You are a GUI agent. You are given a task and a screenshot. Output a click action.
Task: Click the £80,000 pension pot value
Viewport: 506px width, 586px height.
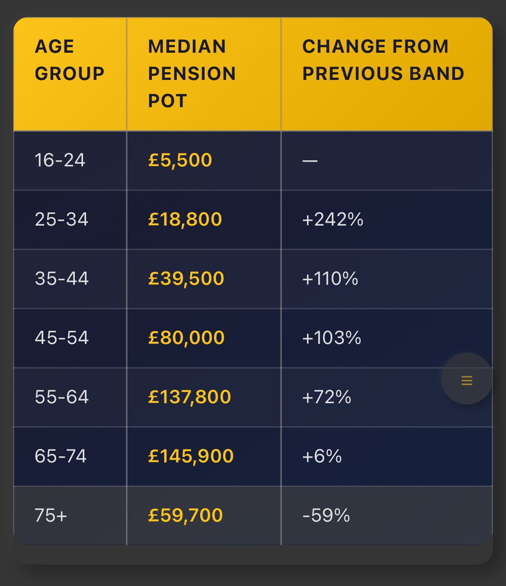click(186, 338)
